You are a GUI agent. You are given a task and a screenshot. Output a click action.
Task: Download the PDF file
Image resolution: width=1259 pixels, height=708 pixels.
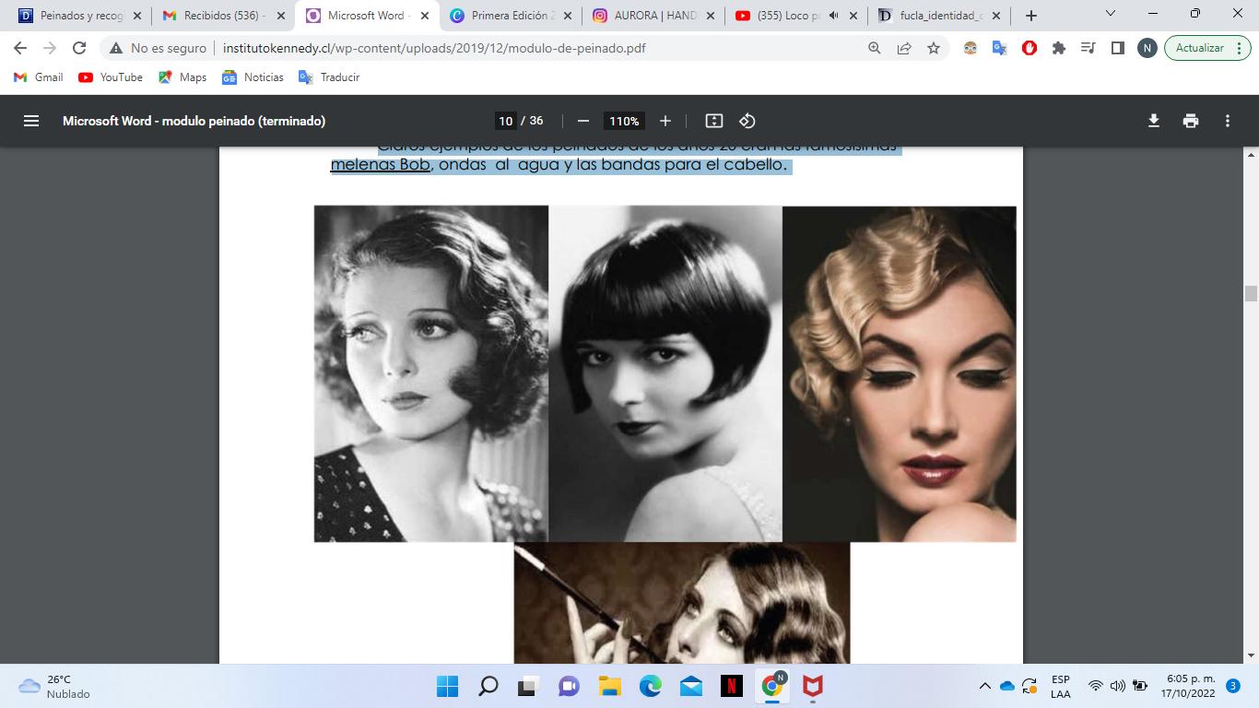tap(1154, 121)
